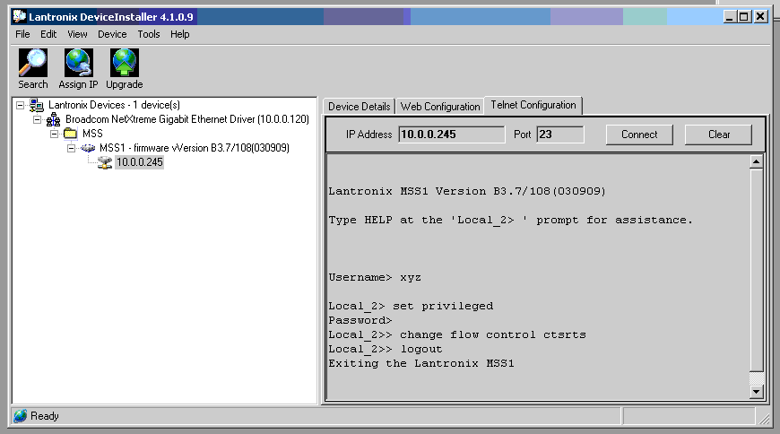Click the Connect button
Screen dimensions: 780x434
[x=639, y=135]
